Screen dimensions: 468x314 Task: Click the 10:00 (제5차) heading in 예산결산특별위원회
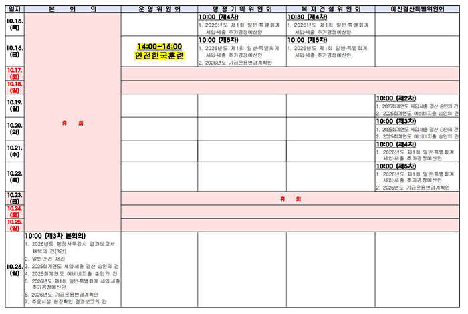pyautogui.click(x=396, y=166)
